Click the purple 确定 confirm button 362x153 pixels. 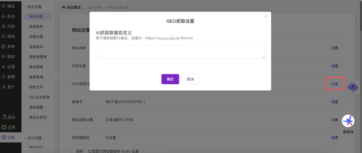coord(170,79)
